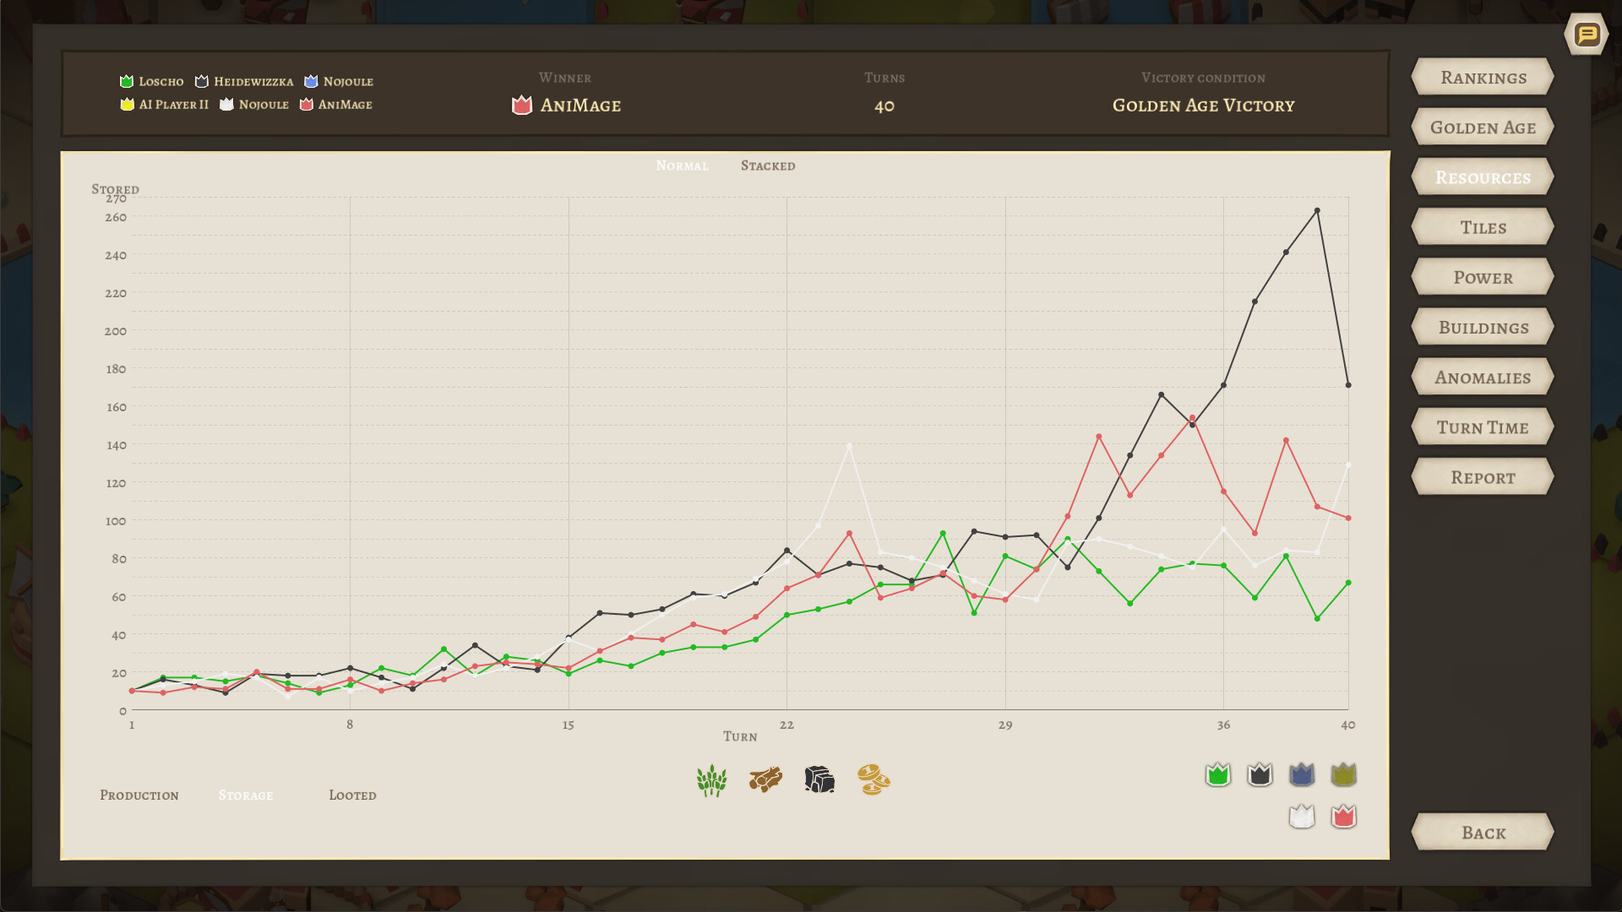Click AI Player II yellow crown
The image size is (1622, 912).
(x=127, y=104)
